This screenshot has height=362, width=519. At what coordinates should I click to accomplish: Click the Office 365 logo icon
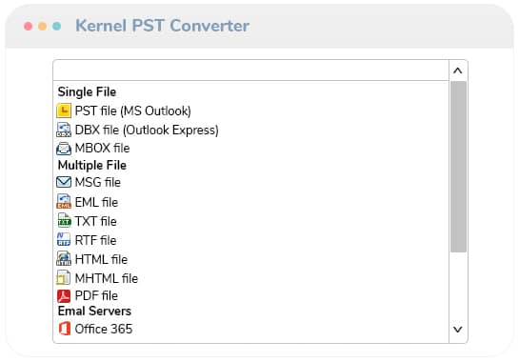point(64,329)
